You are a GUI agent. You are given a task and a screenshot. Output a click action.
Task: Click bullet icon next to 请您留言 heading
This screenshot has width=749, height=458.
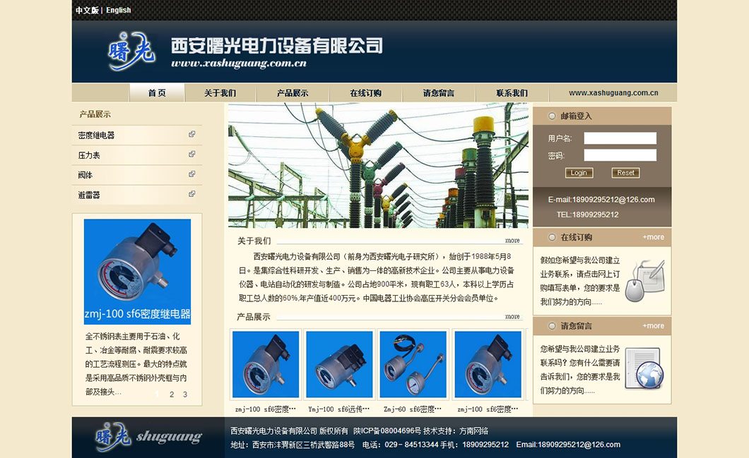552,326
